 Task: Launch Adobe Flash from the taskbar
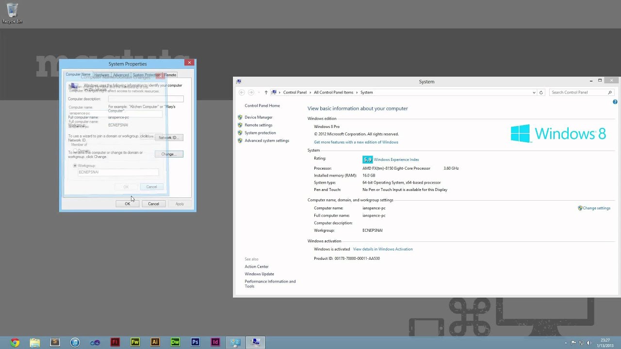pos(115,342)
